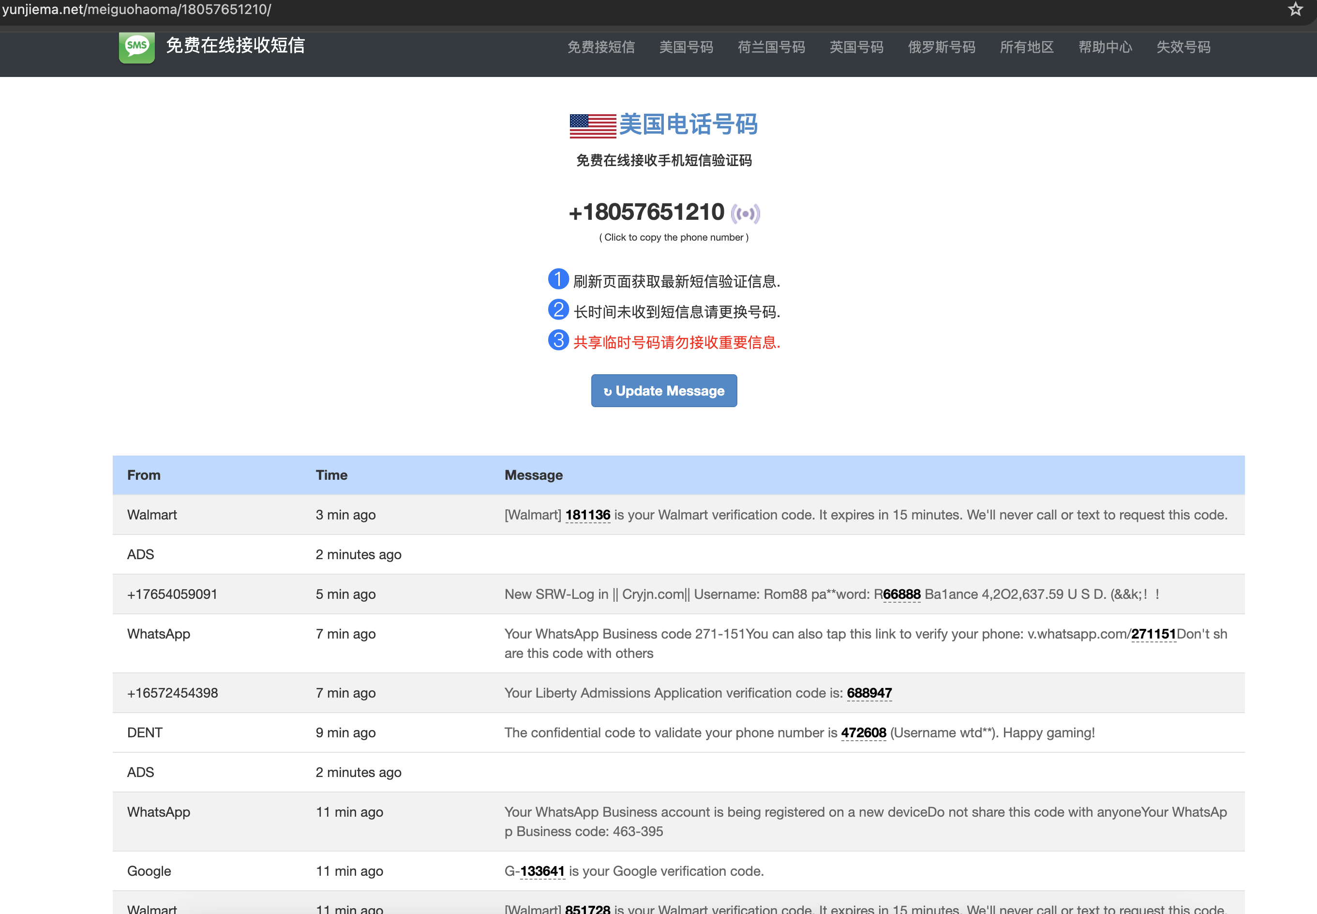Click Walmart code 181136

[587, 515]
